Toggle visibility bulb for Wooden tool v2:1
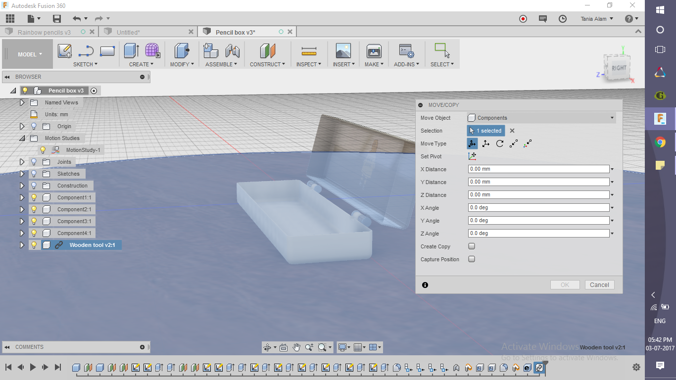The width and height of the screenshot is (676, 380). tap(34, 245)
